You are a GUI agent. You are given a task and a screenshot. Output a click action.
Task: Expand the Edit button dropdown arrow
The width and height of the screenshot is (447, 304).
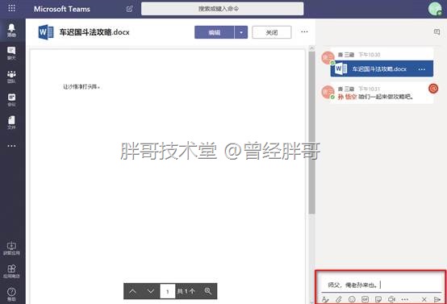(241, 32)
